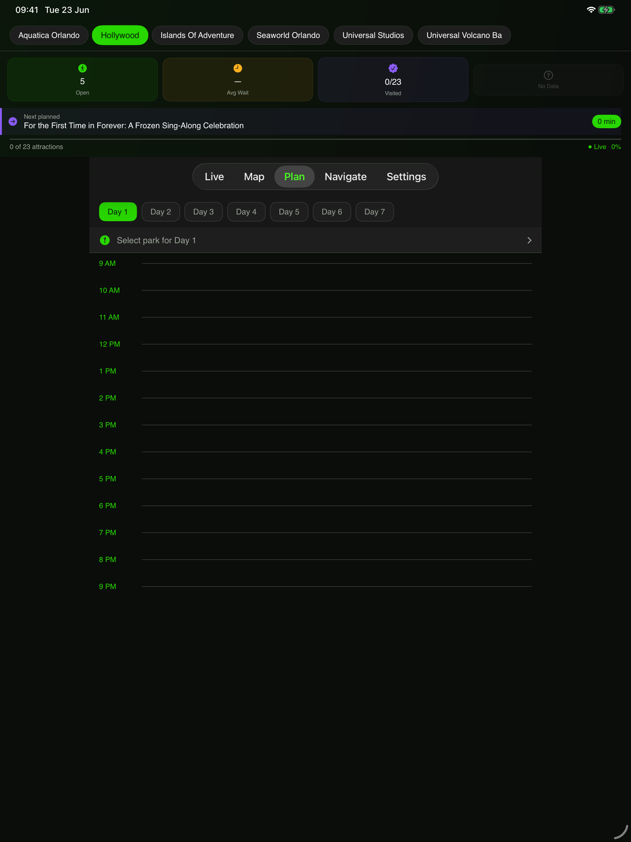
Task: Click the 9 AM timeline slot
Action: (315, 263)
